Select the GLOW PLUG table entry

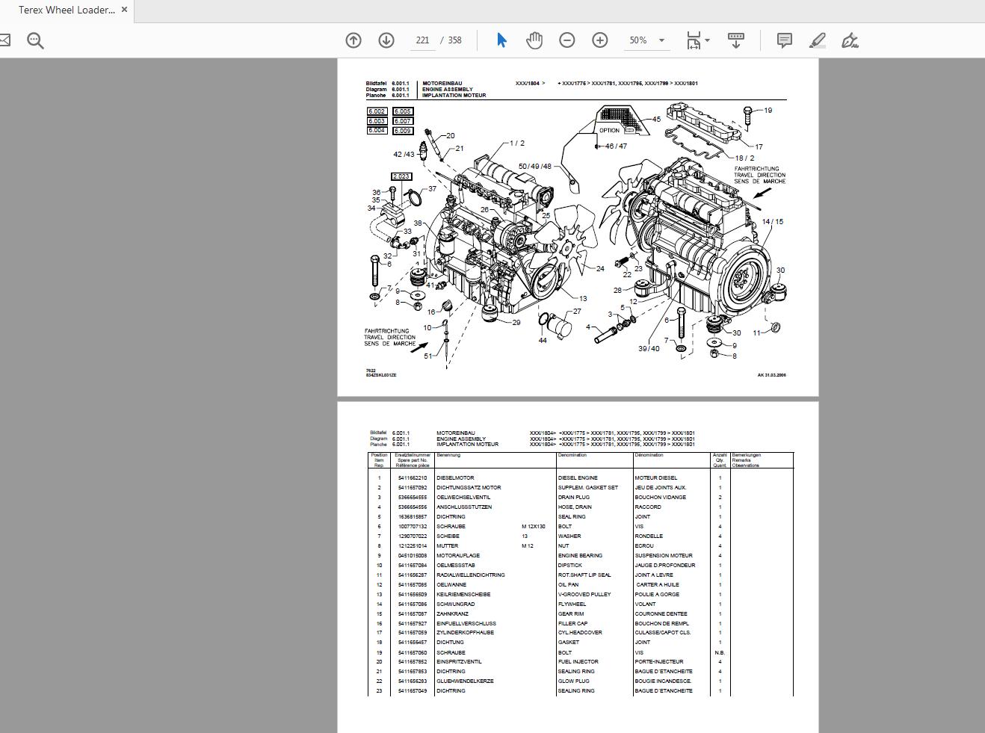pyautogui.click(x=574, y=681)
